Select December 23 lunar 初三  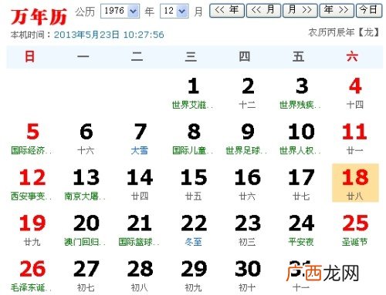tap(248, 230)
